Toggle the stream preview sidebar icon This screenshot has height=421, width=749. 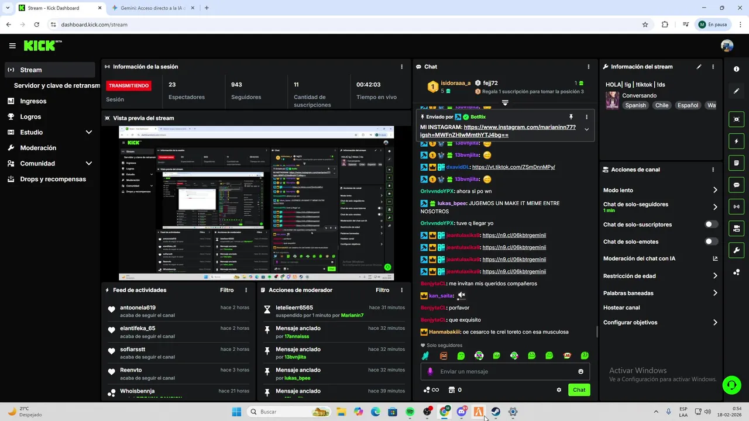coord(736,119)
